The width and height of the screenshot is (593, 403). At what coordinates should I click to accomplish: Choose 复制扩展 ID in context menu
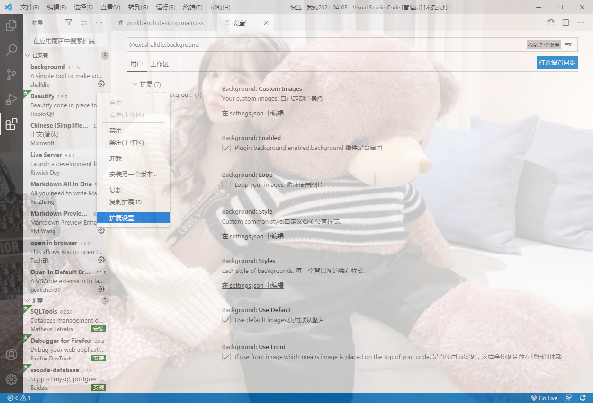click(x=133, y=202)
